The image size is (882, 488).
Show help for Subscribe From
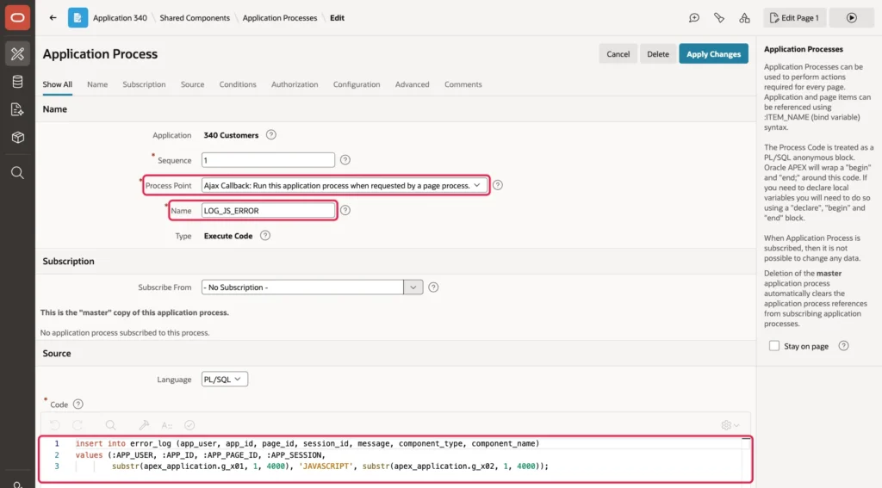[433, 287]
